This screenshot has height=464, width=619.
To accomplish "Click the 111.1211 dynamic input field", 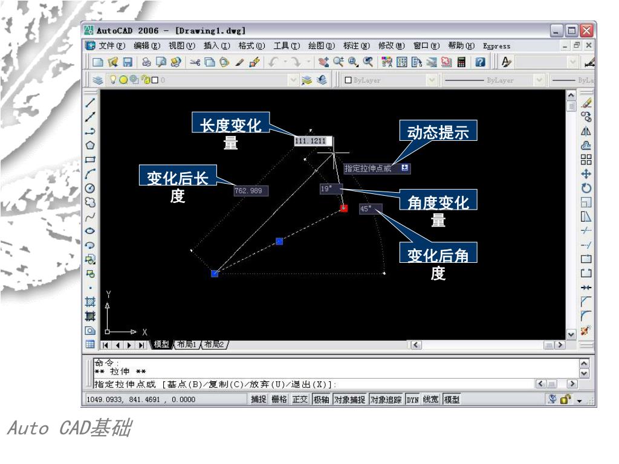I will [313, 141].
